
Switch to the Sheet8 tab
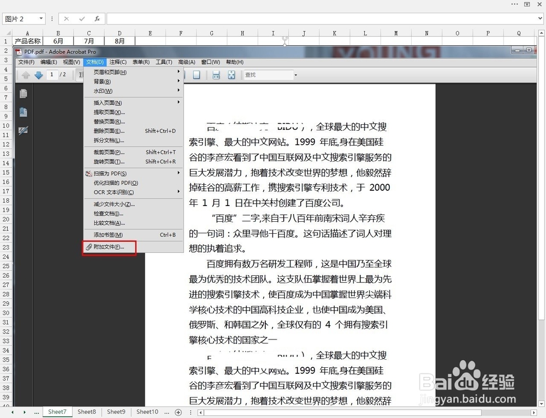pyautogui.click(x=86, y=412)
